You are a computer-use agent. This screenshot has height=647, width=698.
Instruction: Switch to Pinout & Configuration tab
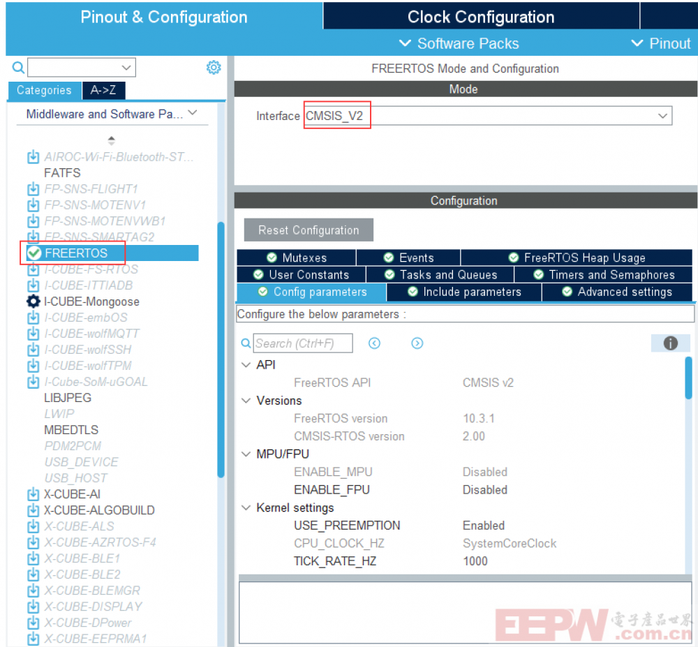tap(164, 17)
